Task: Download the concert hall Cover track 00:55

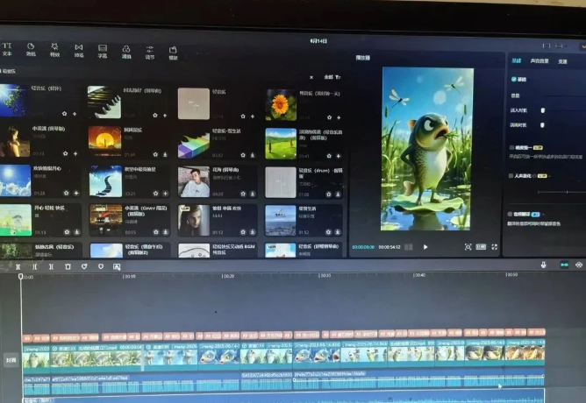Action: [x=165, y=232]
